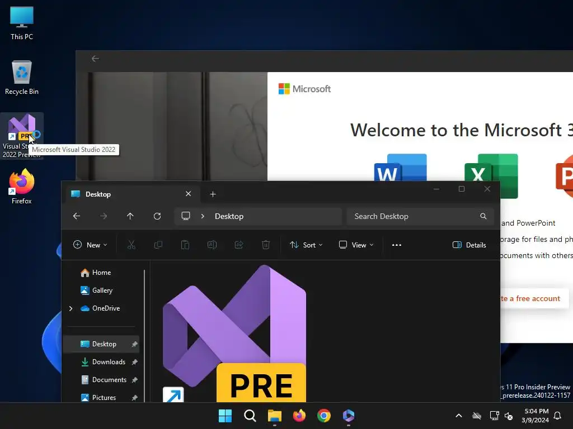
Task: Click navigation pane scrollbar
Action: [145, 336]
